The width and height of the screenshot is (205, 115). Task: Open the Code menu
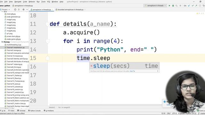click(25, 2)
